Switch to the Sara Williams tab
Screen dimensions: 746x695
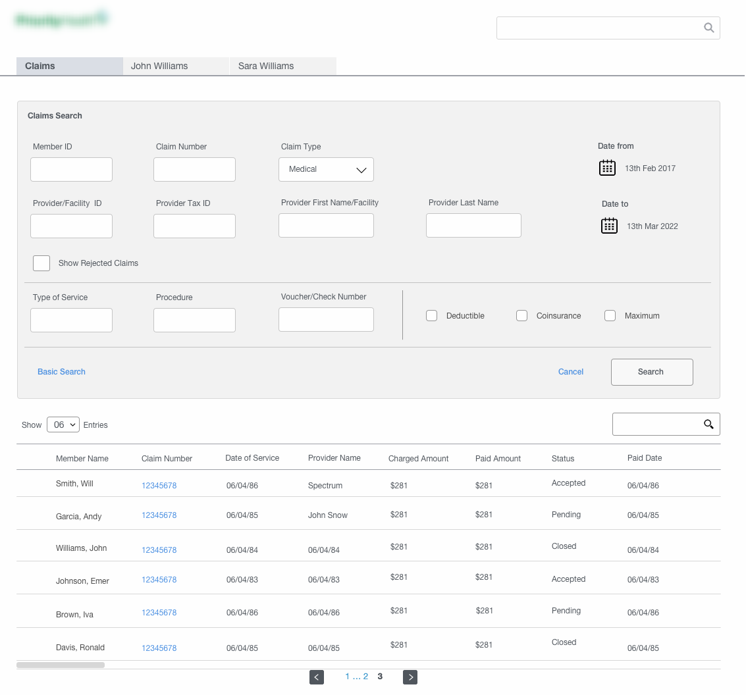click(282, 66)
